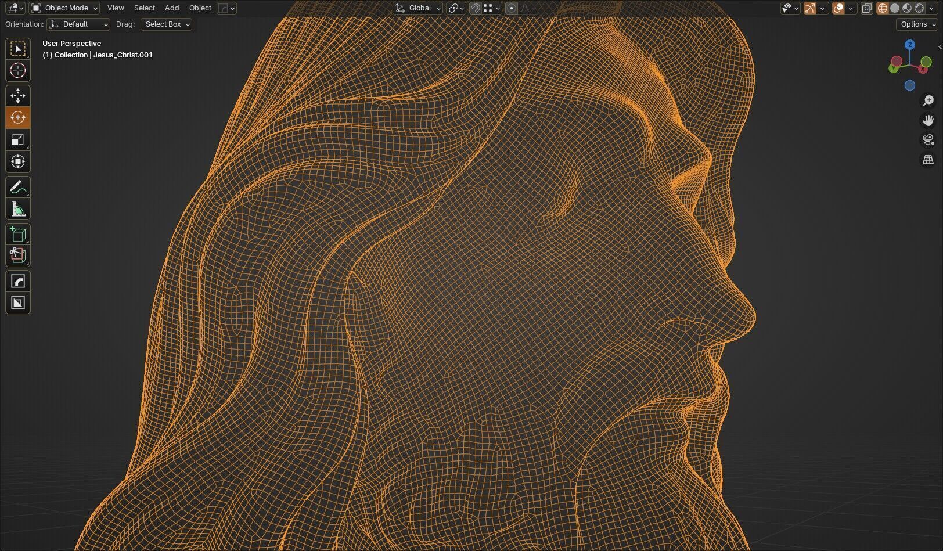Select the Transform tool

(x=18, y=162)
